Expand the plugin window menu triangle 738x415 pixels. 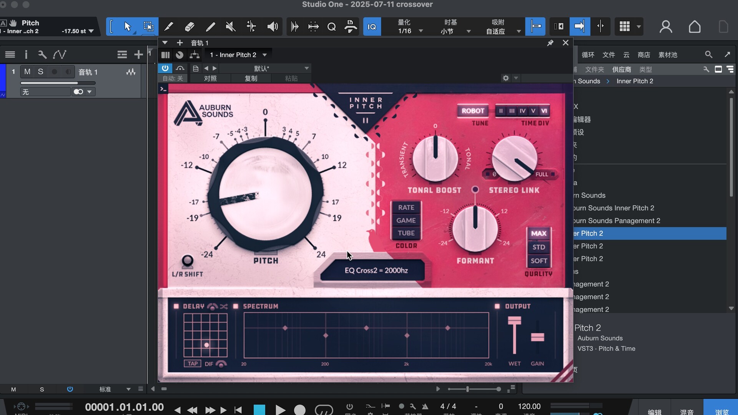(165, 43)
